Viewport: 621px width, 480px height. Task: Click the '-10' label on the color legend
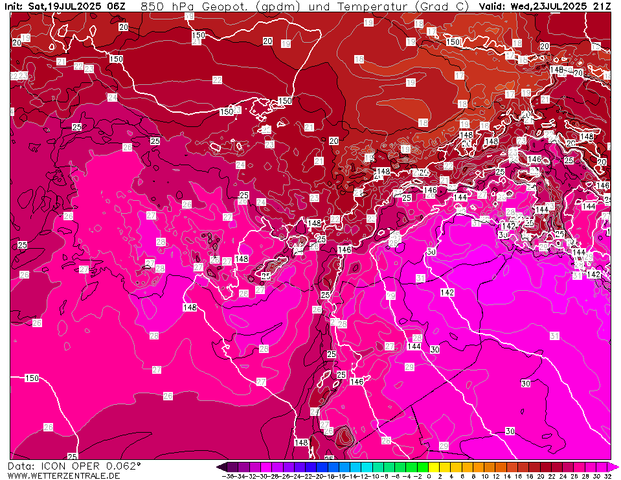tap(372, 476)
